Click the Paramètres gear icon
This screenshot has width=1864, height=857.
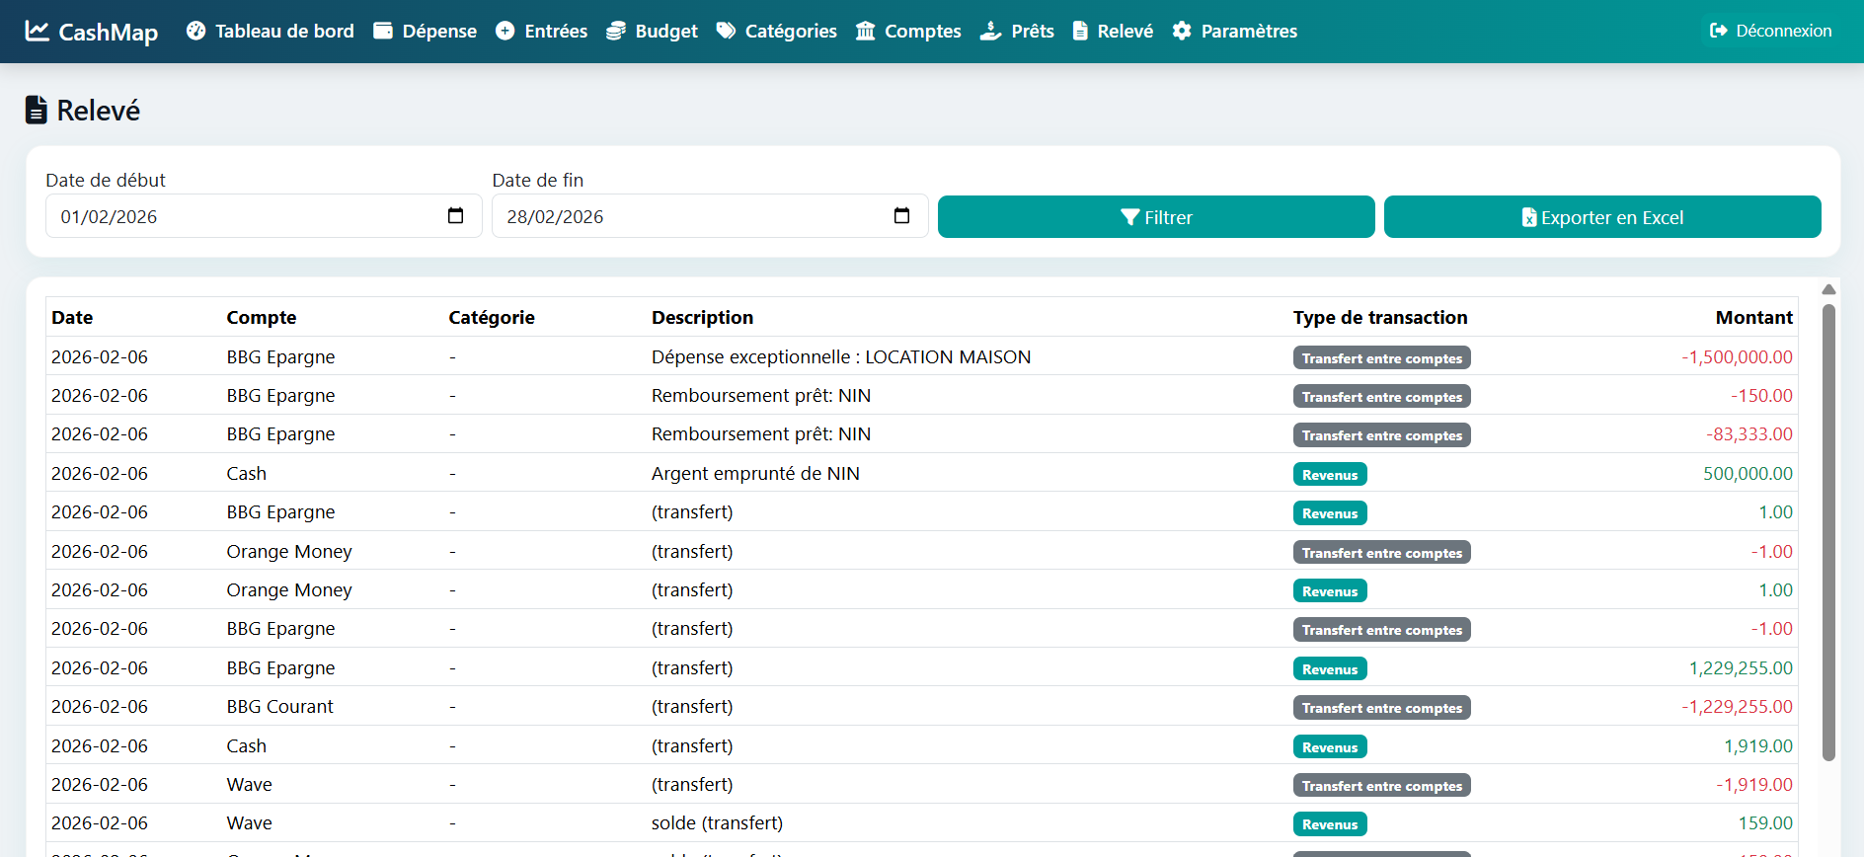1182,31
